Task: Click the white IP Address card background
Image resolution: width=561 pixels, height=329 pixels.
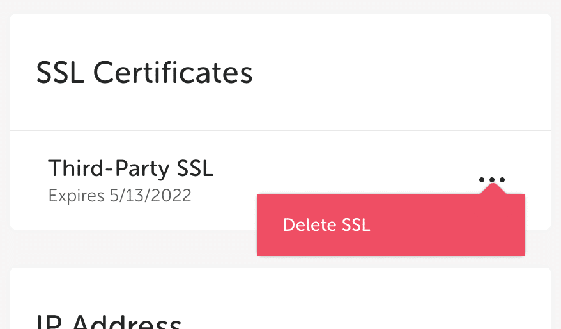Action: [x=383, y=300]
